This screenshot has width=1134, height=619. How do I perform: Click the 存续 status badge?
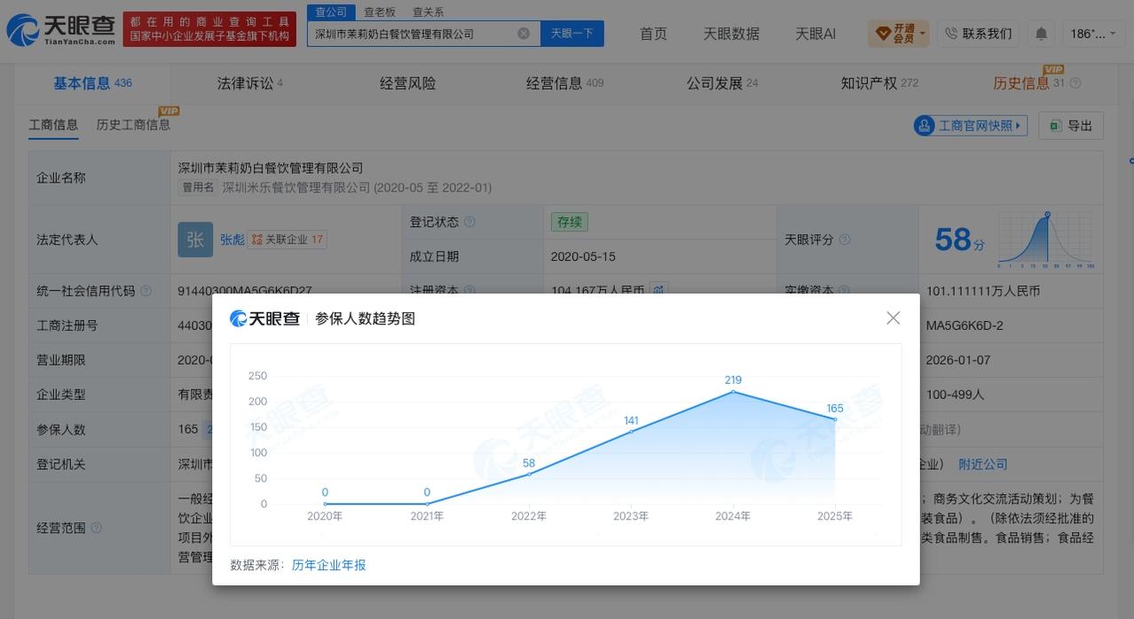click(x=569, y=222)
